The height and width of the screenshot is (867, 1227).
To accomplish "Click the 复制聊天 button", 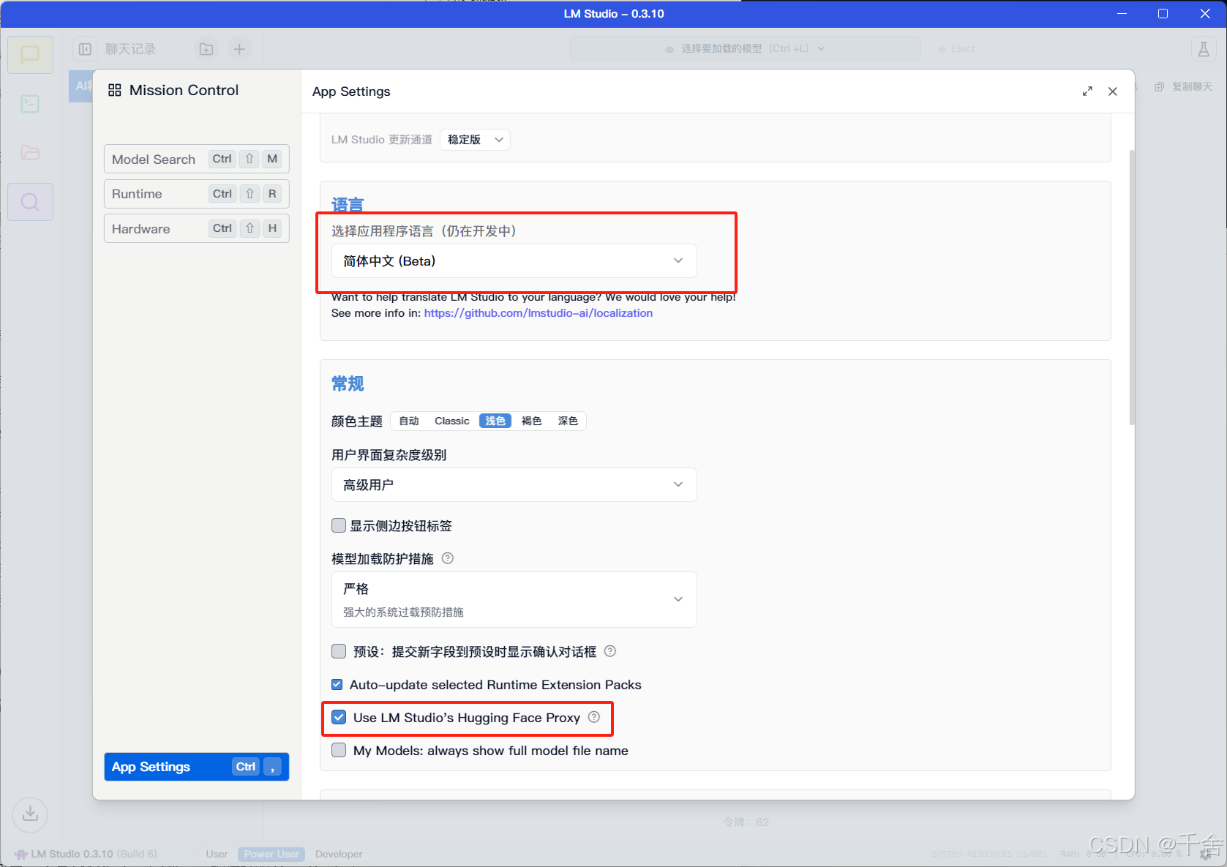I will (1183, 86).
